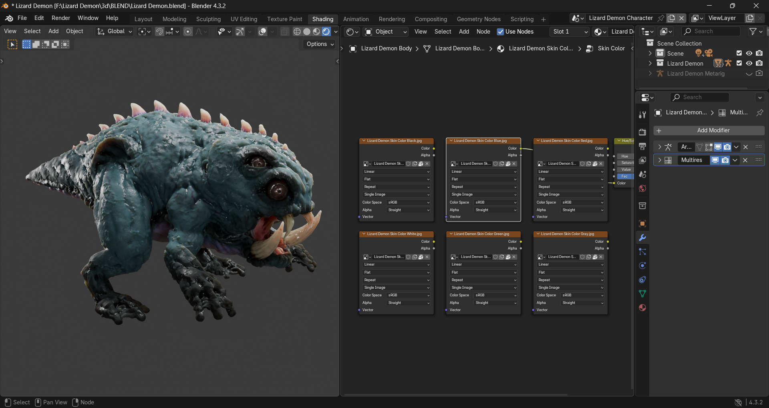Expand the Multires modifier panel
This screenshot has width=769, height=408.
(659, 160)
